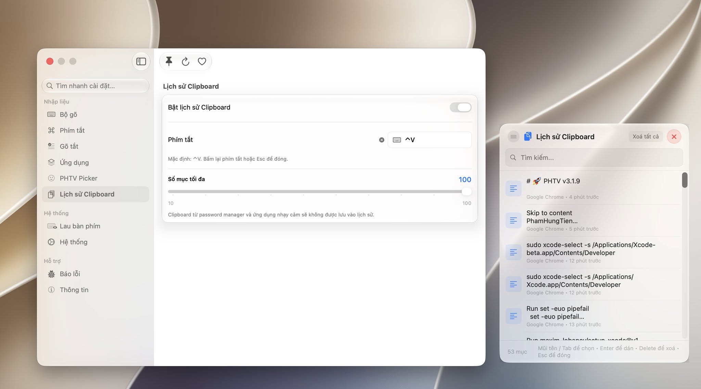
Task: Click the Xoá tất cả button
Action: pyautogui.click(x=646, y=137)
